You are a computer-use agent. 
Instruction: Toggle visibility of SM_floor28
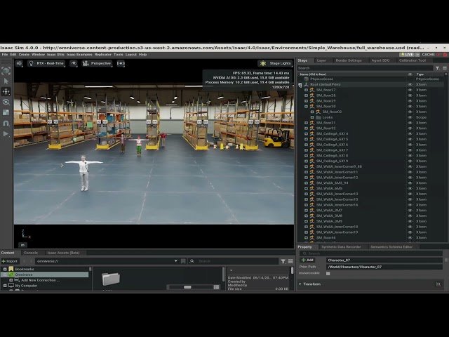coord(410,95)
